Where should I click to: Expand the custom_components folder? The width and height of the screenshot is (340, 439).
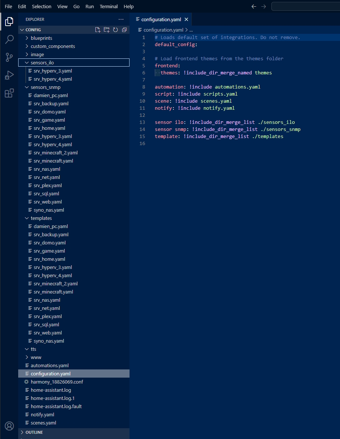[x=53, y=46]
